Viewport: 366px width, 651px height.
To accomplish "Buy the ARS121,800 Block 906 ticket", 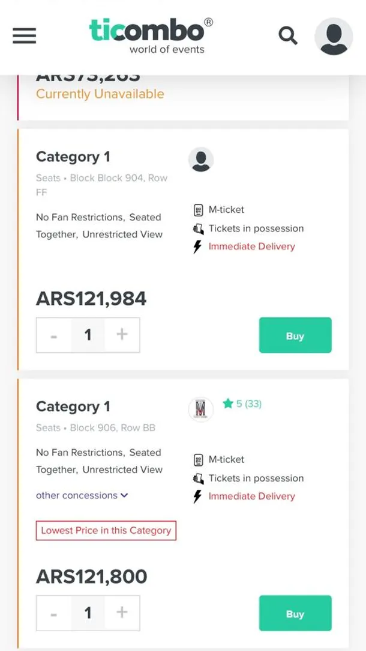I will pos(295,613).
